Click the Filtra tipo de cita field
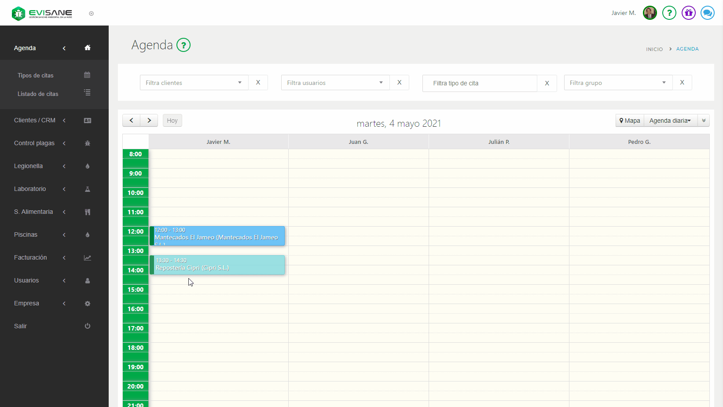This screenshot has width=723, height=407. click(479, 83)
